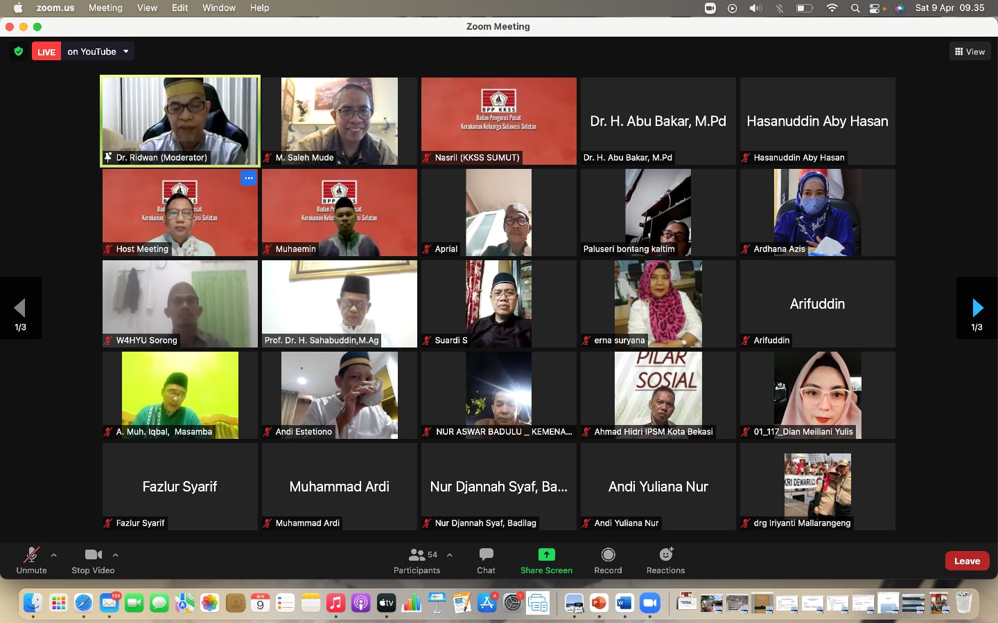Expand video options arrow beside Stop Video

click(x=116, y=554)
